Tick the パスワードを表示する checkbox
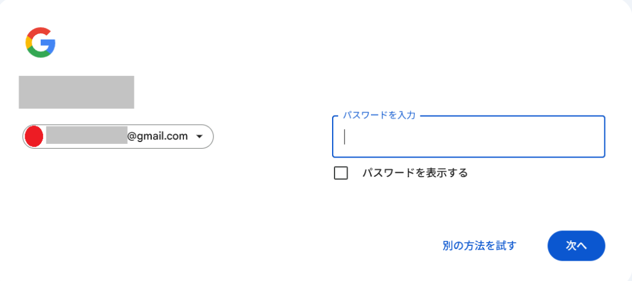The height and width of the screenshot is (281, 632). click(x=341, y=173)
